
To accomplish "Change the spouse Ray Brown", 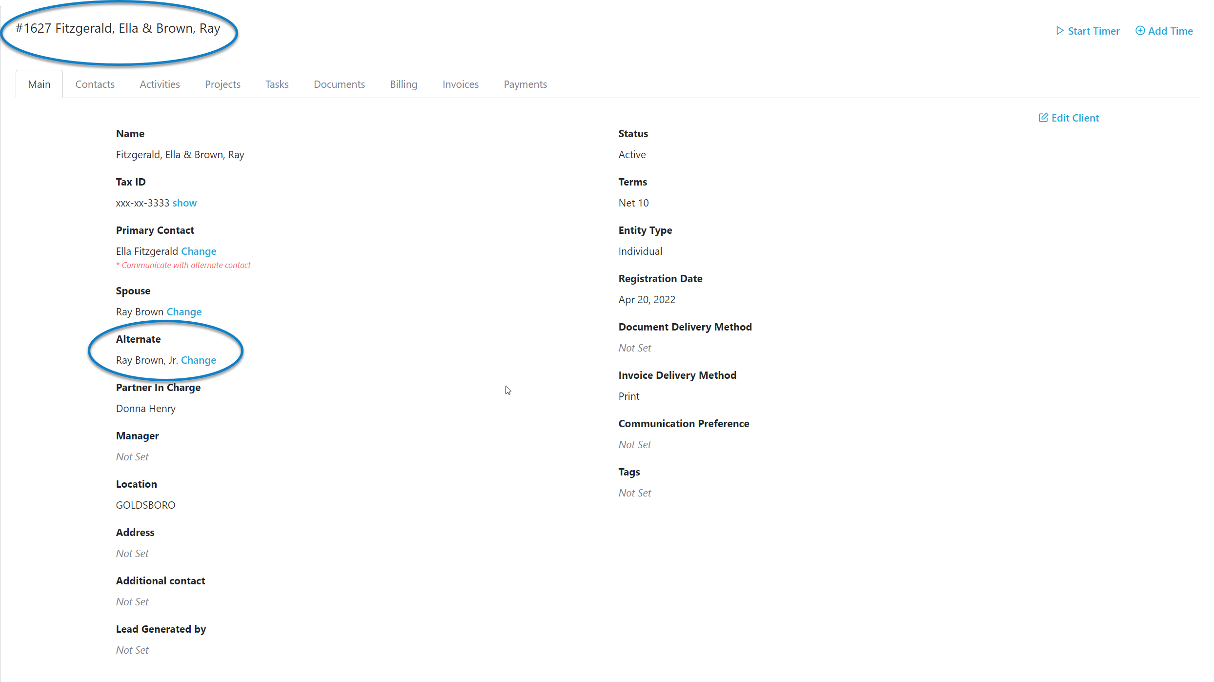I will pos(183,311).
